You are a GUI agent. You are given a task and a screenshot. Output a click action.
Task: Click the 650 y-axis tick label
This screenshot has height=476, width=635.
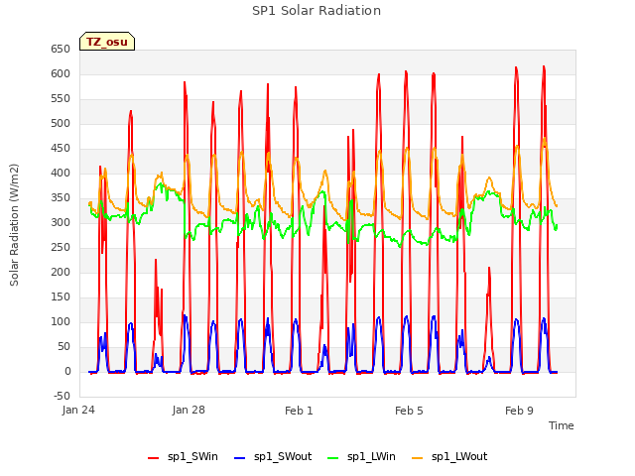coord(61,49)
